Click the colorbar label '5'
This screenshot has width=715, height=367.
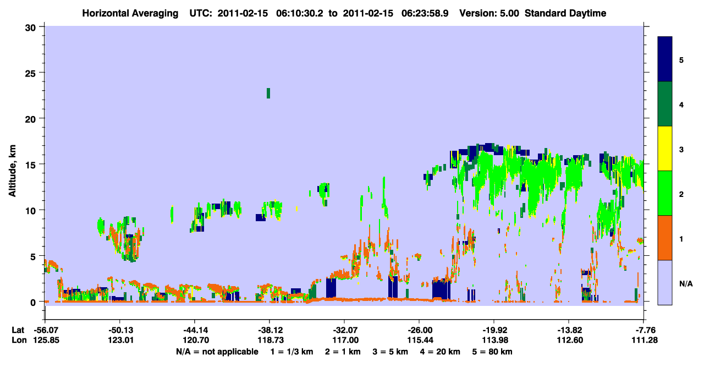(681, 59)
